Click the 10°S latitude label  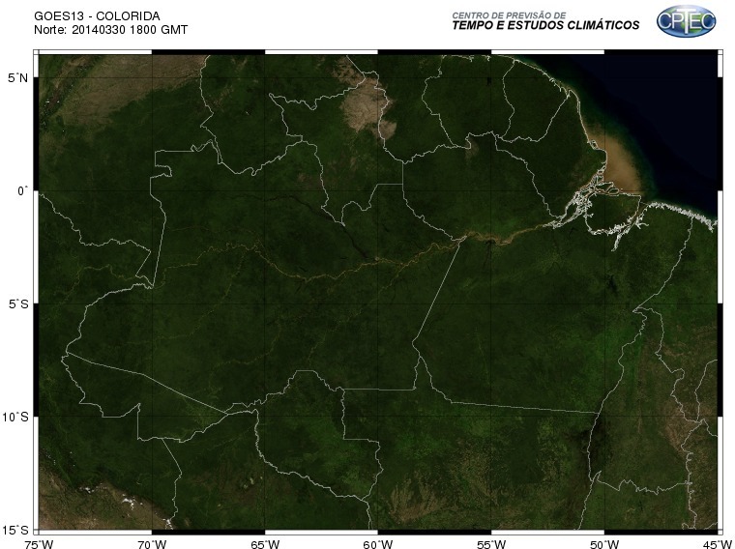tap(15, 417)
